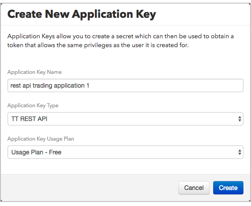Screen dimensions: 251x206
Task: Place cursor after 'application 1' in name field
Action: (x=89, y=85)
